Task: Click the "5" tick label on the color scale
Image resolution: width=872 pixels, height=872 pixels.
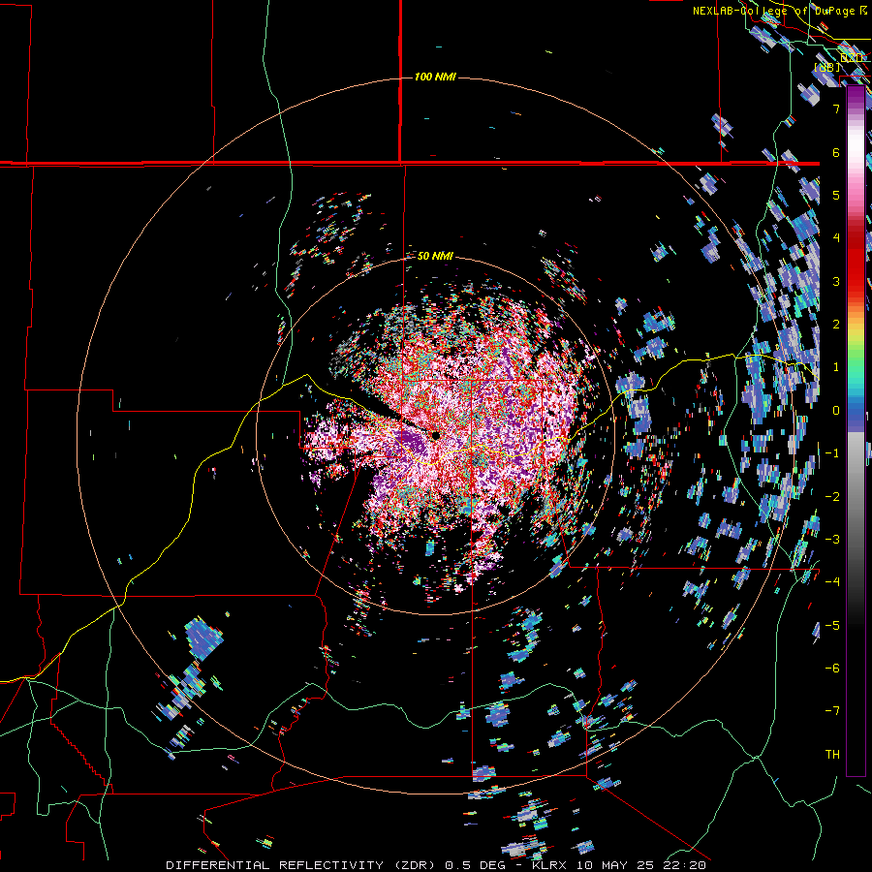Action: coord(836,195)
